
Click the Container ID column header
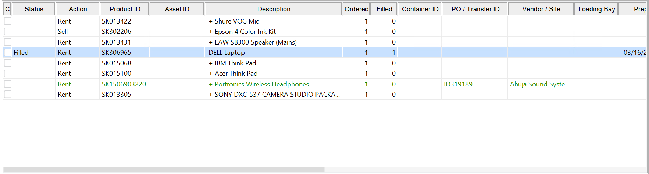tap(420, 9)
